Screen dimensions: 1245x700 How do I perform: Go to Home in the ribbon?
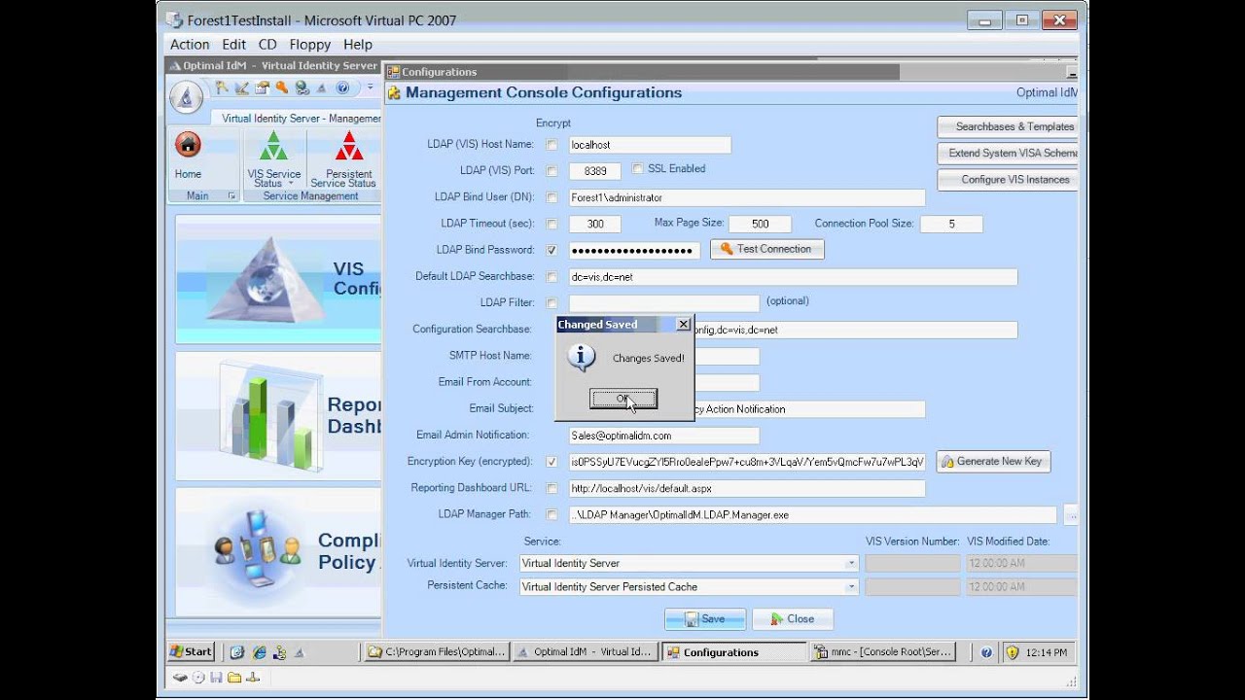188,157
